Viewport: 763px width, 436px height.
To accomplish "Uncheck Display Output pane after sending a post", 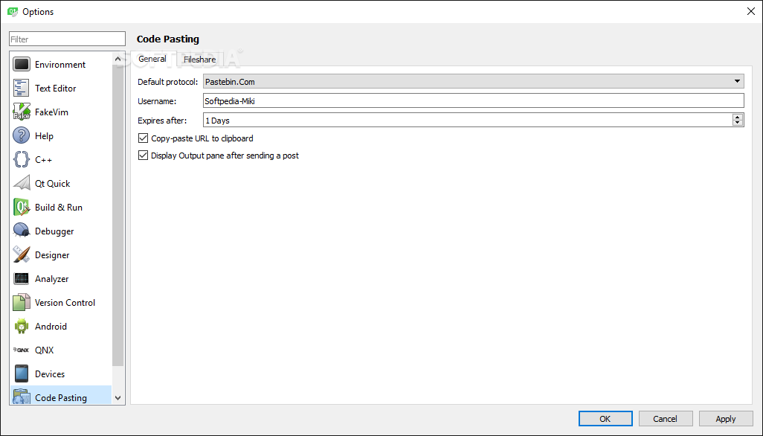I will tap(143, 156).
